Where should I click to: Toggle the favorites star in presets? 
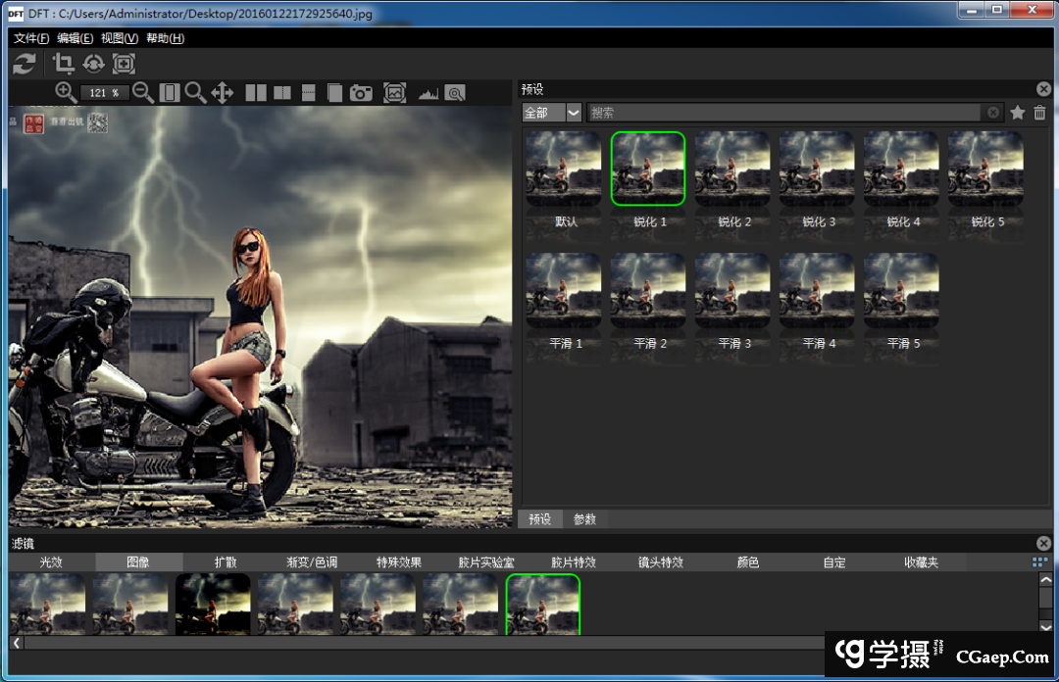coord(1018,113)
